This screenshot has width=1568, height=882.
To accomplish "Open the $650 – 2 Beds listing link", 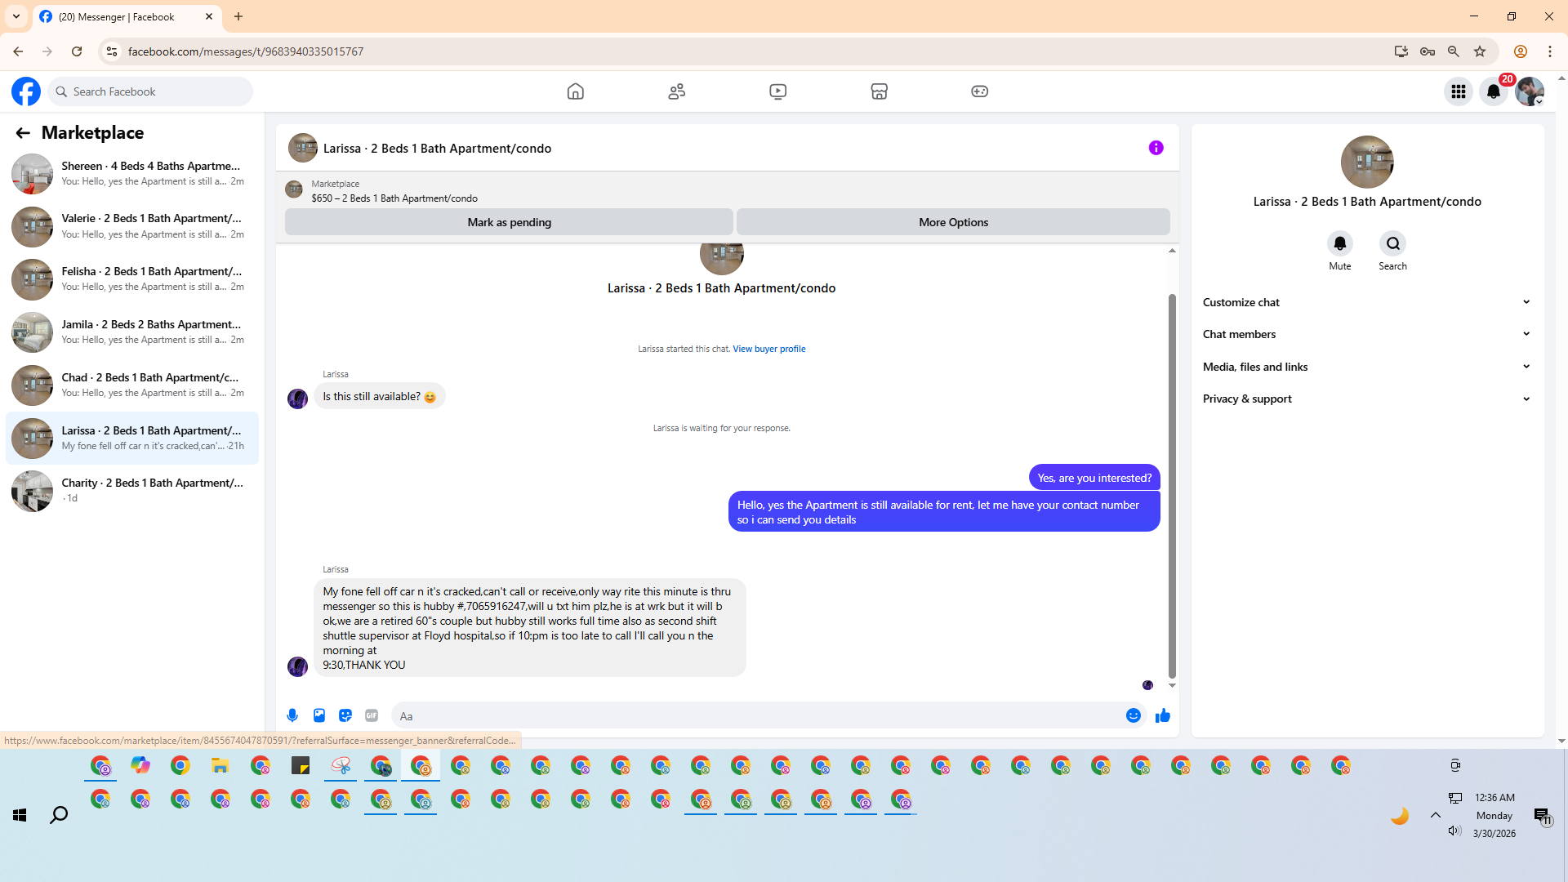I will (x=394, y=198).
